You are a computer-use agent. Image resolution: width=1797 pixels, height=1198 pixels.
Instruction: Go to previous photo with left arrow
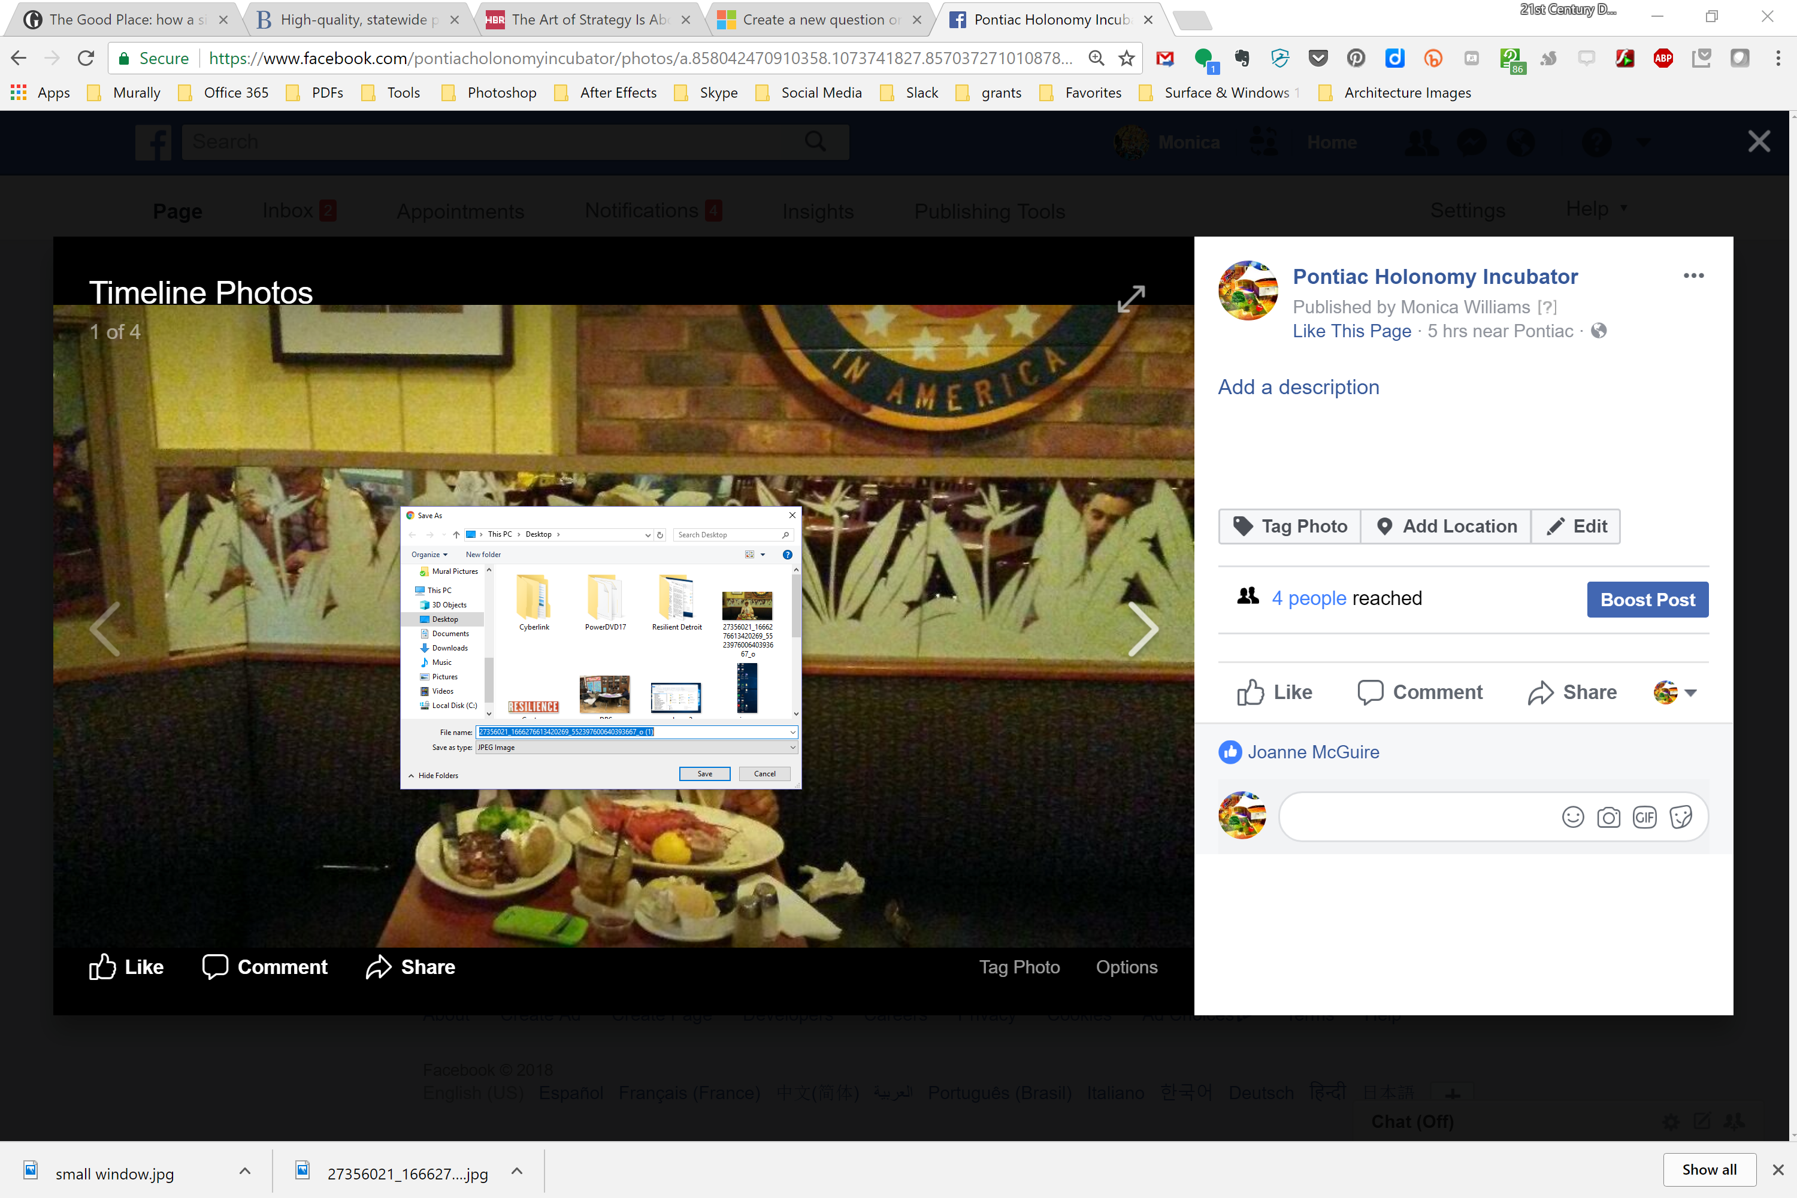click(105, 629)
